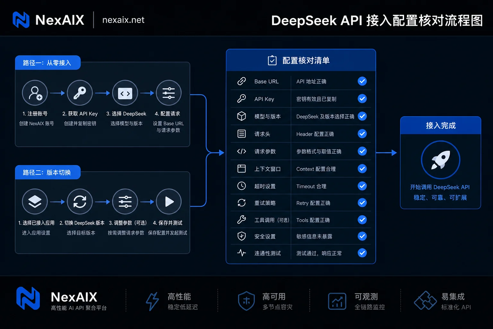
Task: Toggle the 工具调用 Tools check mark
Action: (x=362, y=220)
